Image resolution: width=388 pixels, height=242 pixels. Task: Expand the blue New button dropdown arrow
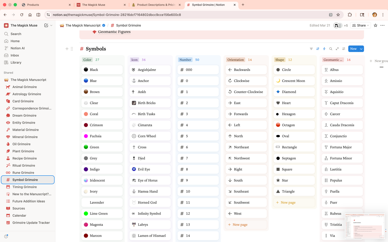point(361,49)
